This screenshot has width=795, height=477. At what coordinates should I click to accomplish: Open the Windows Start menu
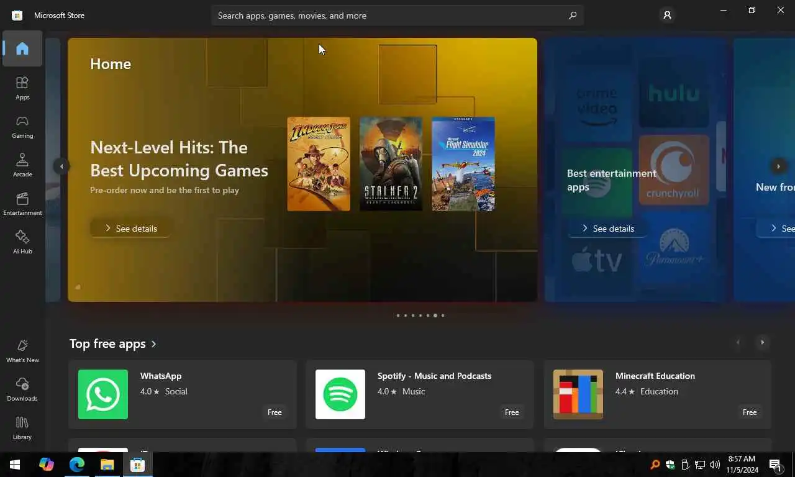click(15, 465)
